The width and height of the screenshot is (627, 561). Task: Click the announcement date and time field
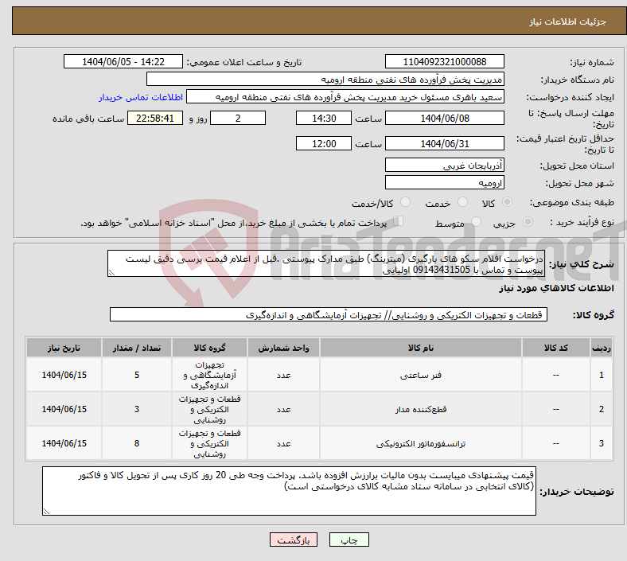click(123, 61)
